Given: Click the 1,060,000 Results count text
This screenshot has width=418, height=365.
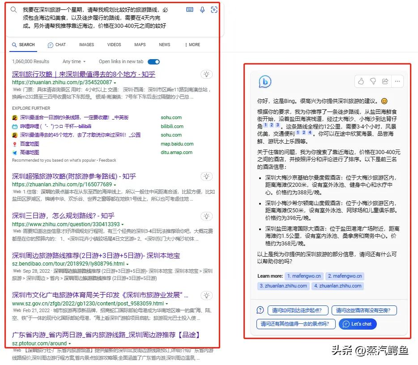Looking at the screenshot, I should tap(31, 61).
